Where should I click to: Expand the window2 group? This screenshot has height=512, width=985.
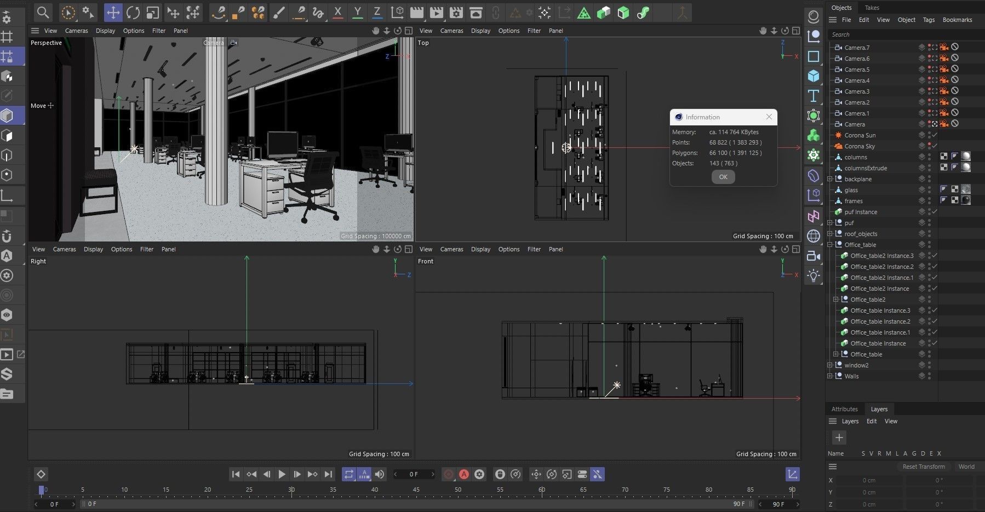click(x=830, y=365)
